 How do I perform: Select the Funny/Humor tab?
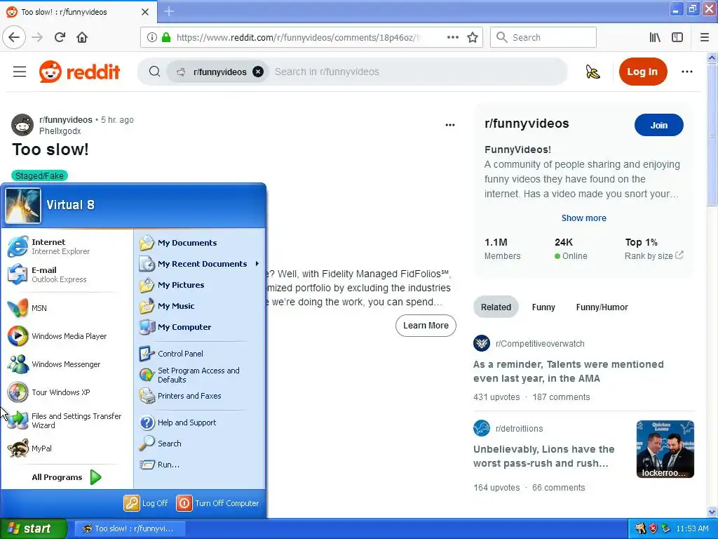point(602,307)
